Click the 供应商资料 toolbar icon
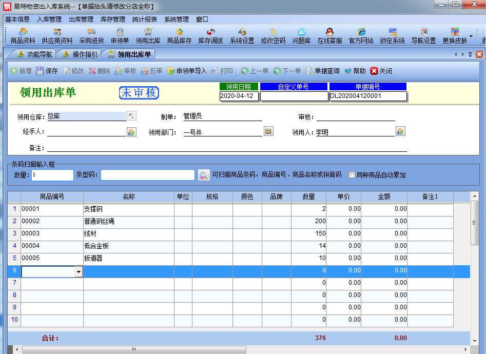486x354 pixels. (x=57, y=35)
